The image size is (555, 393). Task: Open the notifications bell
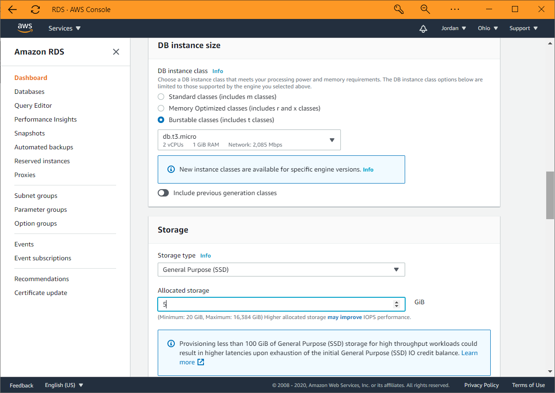pyautogui.click(x=423, y=28)
